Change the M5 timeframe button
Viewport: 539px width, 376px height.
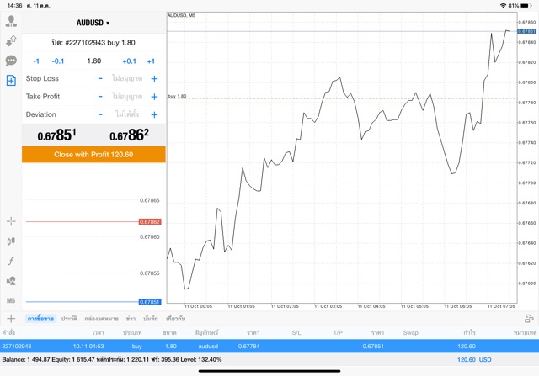tap(11, 300)
